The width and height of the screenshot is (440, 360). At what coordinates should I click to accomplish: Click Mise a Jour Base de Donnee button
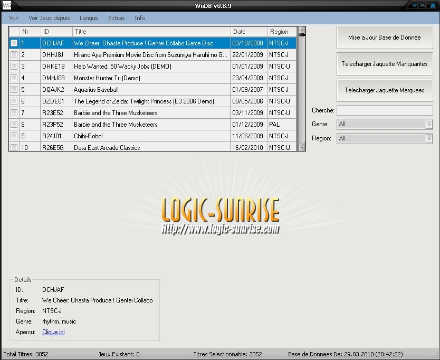[385, 37]
